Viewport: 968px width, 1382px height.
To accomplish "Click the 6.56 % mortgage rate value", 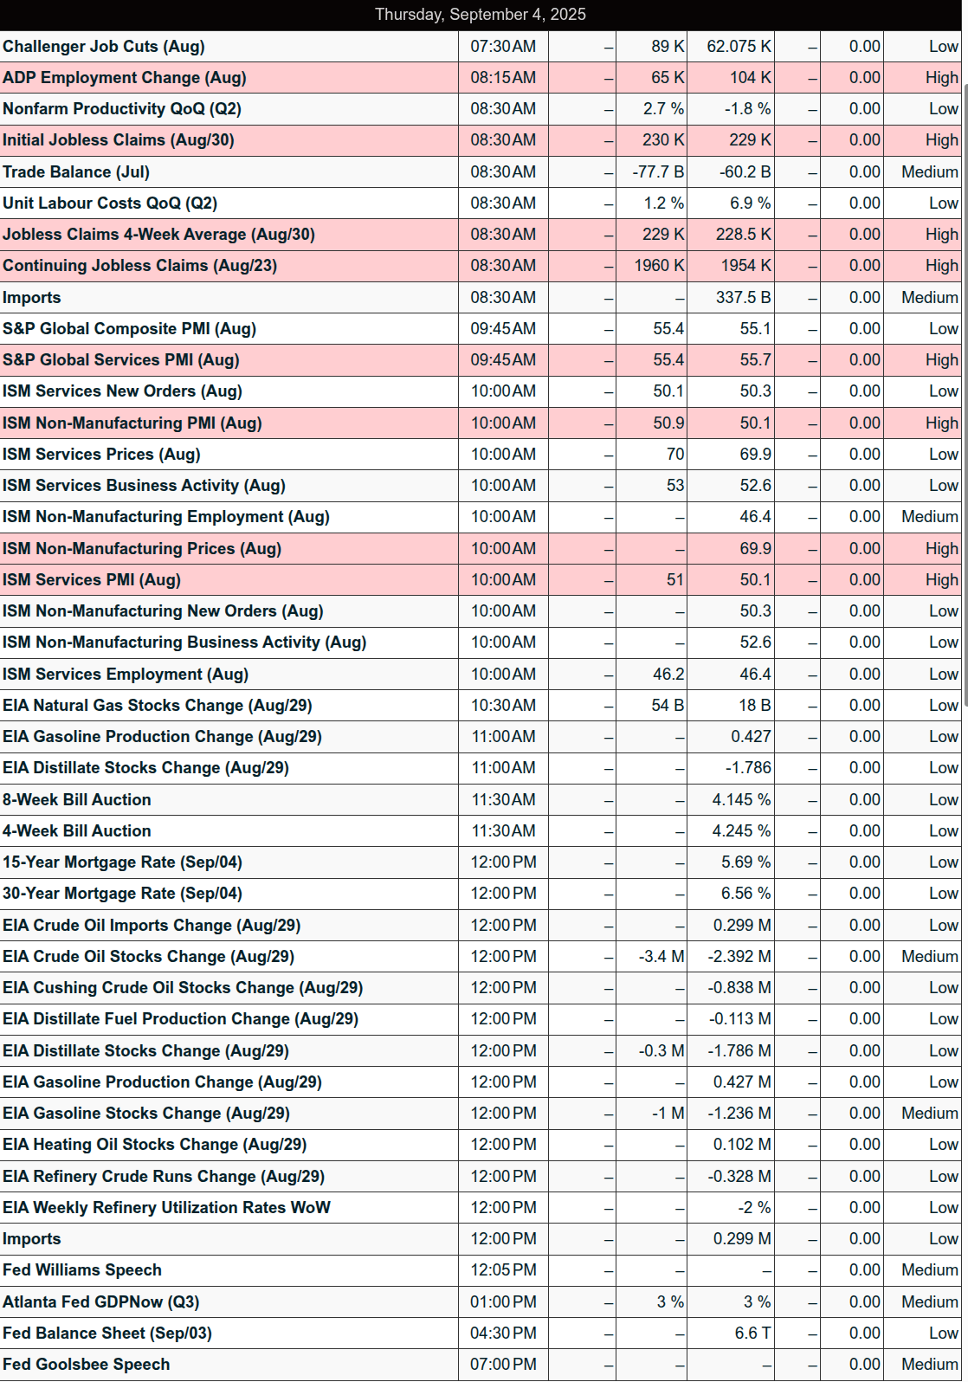I will tap(745, 894).
